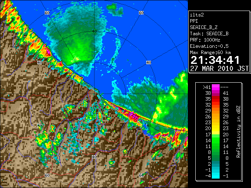Click the 40 km label south of center

[x=94, y=157]
